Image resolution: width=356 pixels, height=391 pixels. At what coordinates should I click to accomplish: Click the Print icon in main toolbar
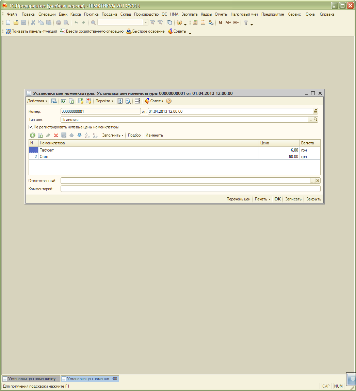coord(59,23)
